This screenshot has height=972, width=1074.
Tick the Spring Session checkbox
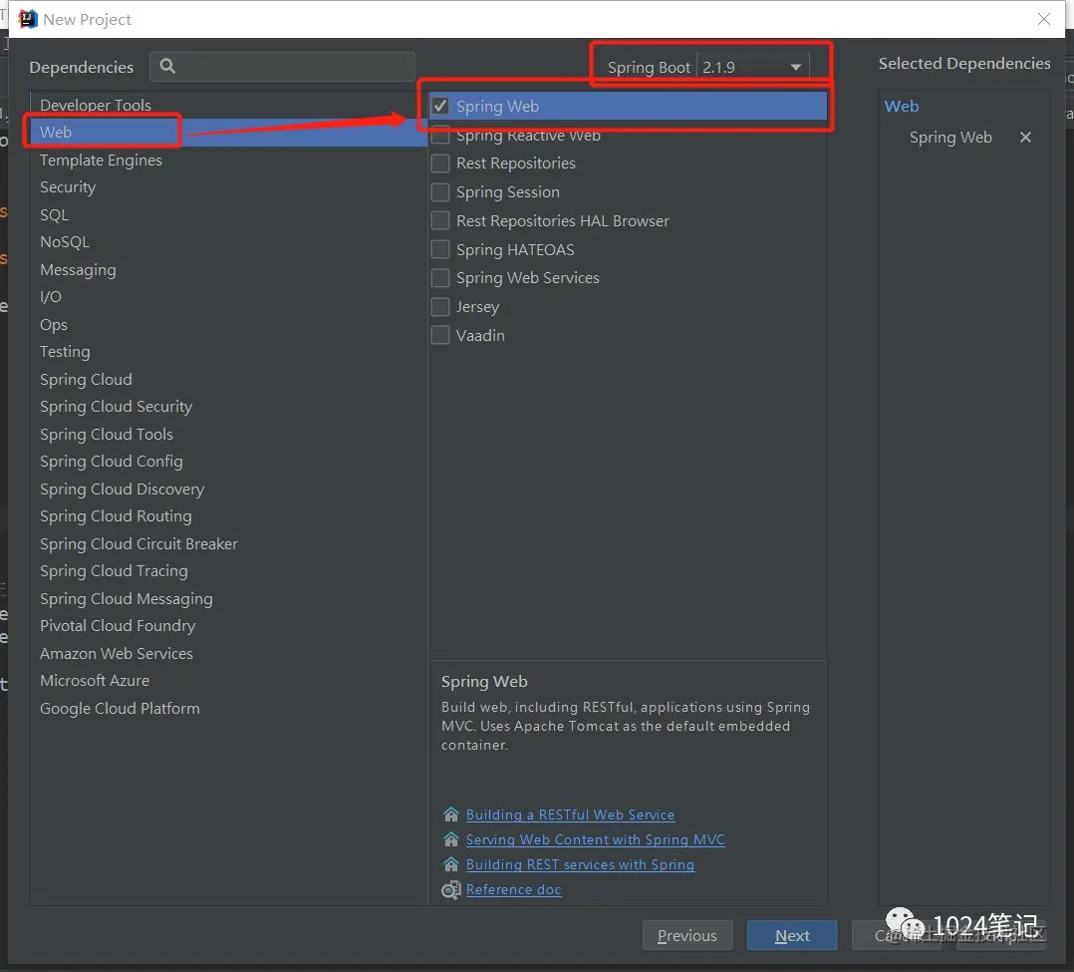pos(440,192)
